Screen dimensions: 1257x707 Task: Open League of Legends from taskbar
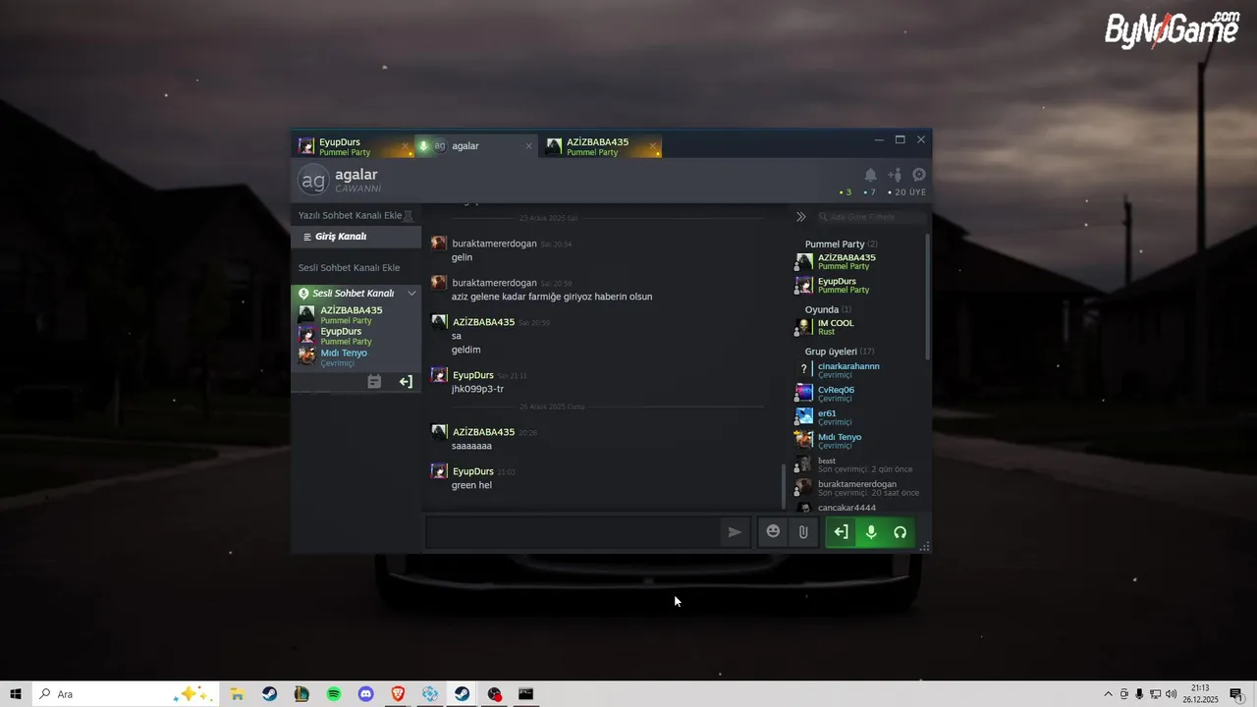tap(301, 694)
